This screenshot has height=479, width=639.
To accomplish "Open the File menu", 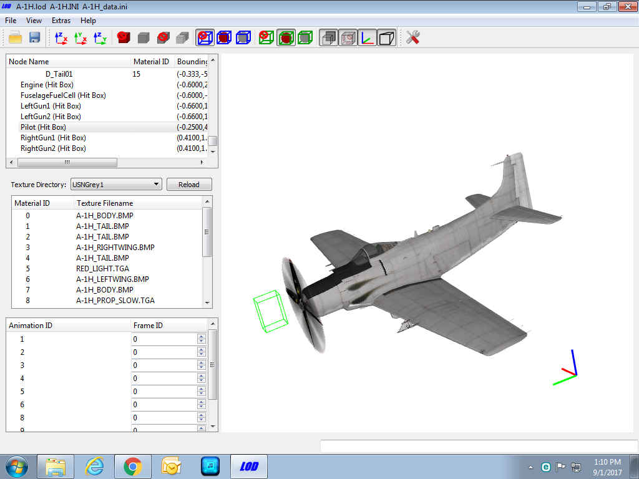I will pyautogui.click(x=11, y=21).
